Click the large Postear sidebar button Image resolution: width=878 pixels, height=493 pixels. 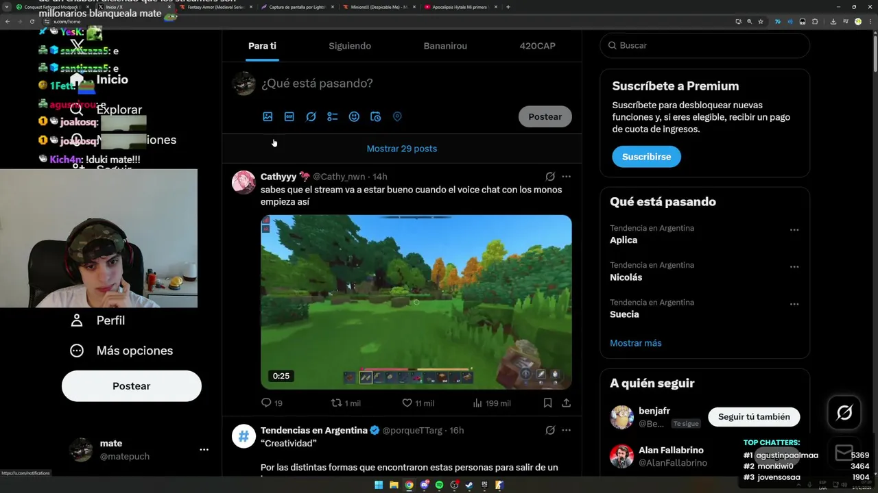132,386
